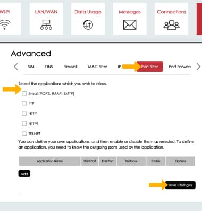Go to the Port Forward tab

point(180,67)
